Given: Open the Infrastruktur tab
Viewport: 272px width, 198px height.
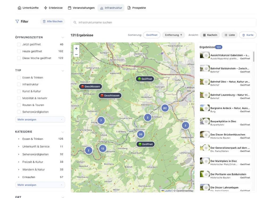Looking at the screenshot, I should pyautogui.click(x=111, y=8).
